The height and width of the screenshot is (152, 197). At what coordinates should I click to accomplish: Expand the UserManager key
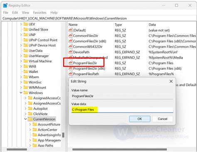click(21, 56)
